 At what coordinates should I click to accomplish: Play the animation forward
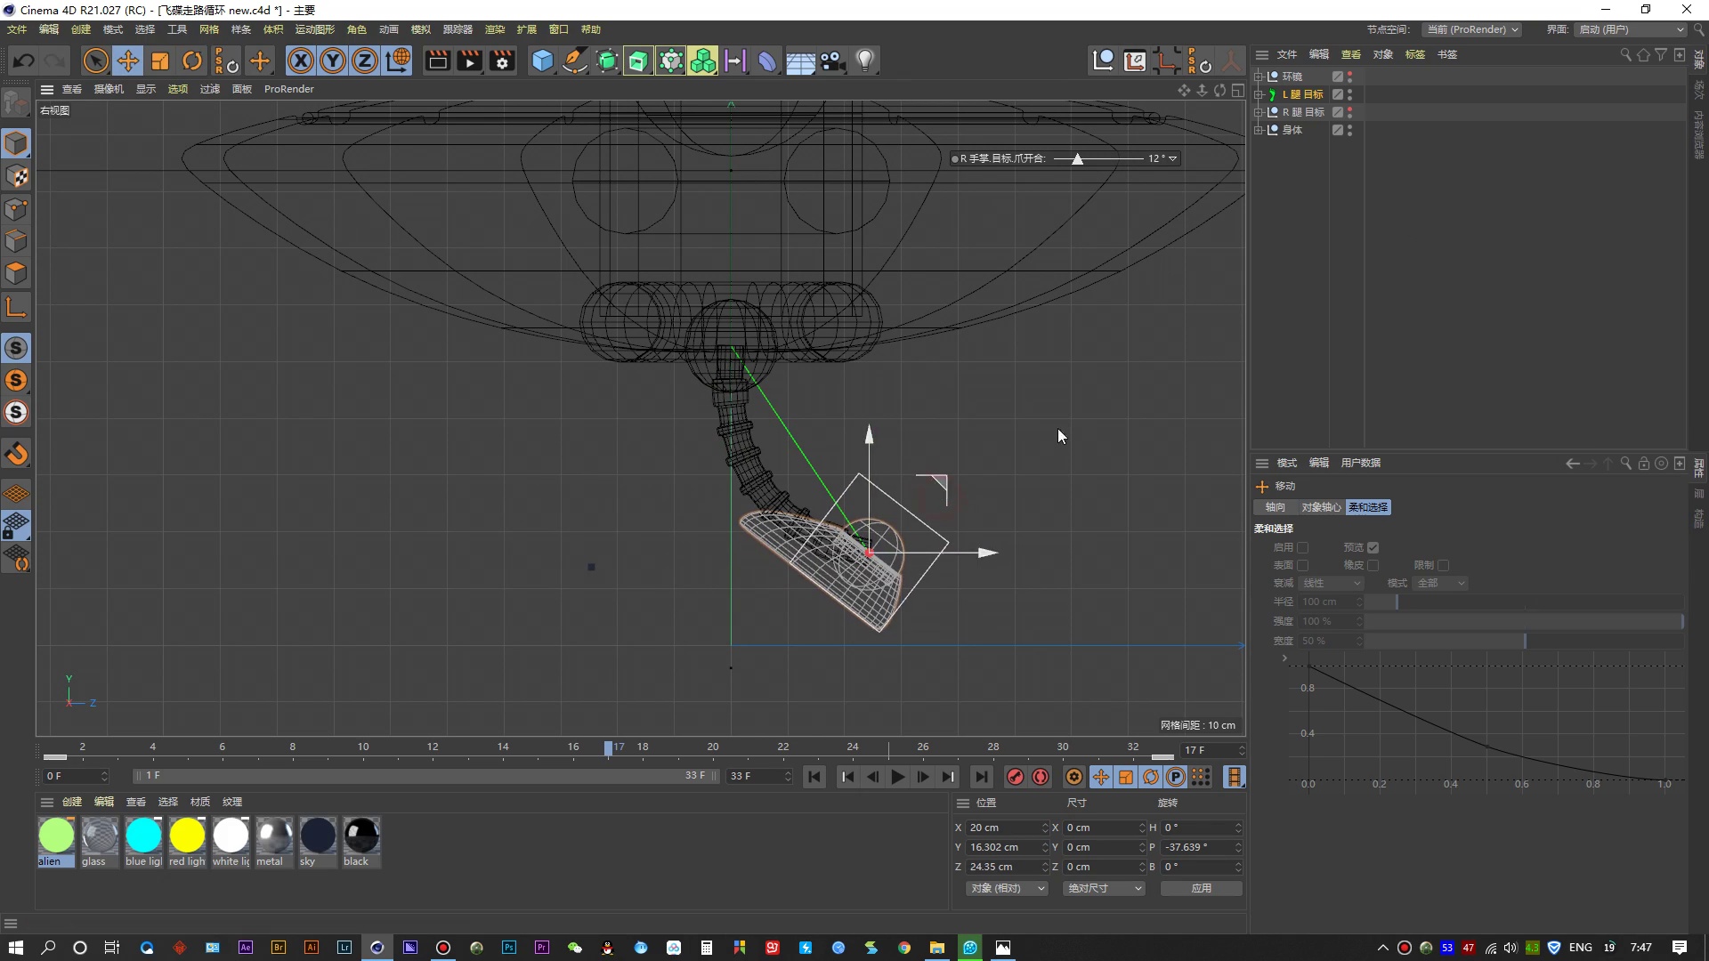coord(897,777)
